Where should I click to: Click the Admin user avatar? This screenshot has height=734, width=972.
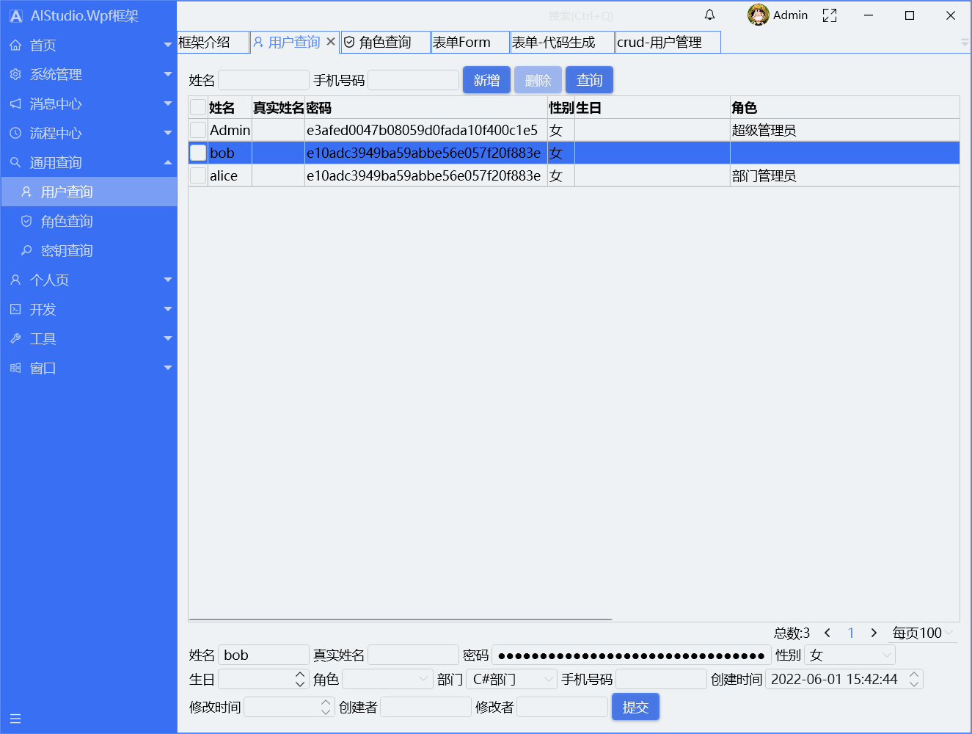pyautogui.click(x=758, y=15)
